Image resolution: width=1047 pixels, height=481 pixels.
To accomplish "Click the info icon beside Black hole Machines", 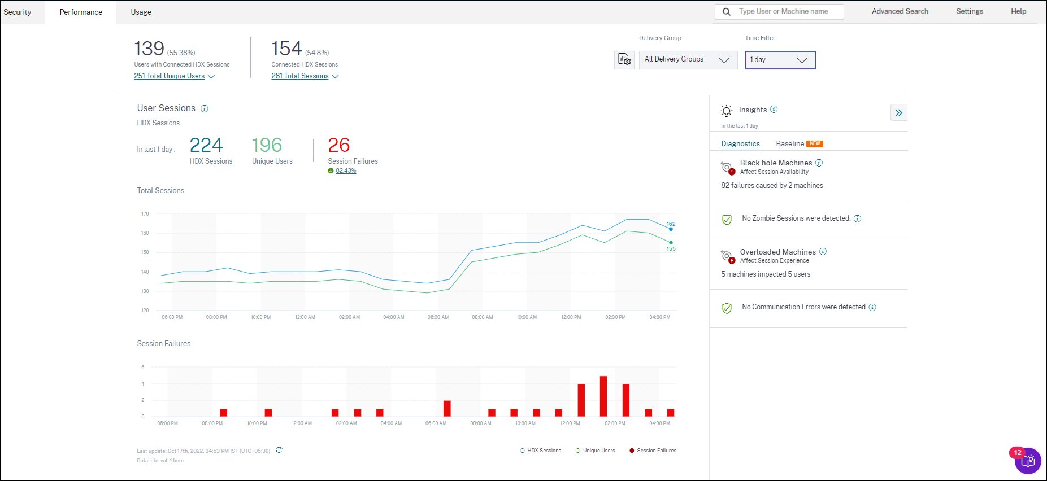I will 819,163.
